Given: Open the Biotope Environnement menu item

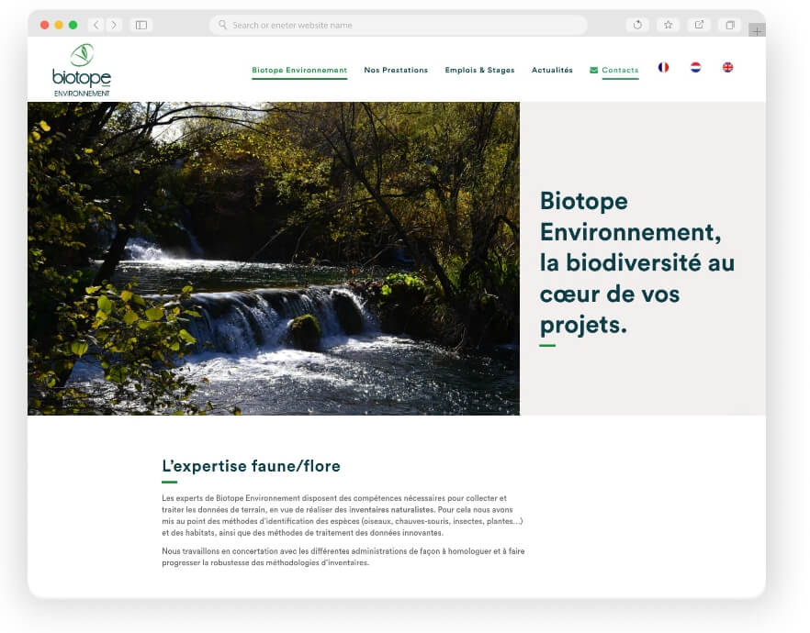Looking at the screenshot, I should [x=299, y=70].
